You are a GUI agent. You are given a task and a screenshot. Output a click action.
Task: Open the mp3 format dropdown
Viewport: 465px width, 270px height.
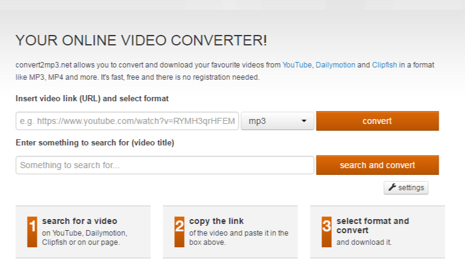(277, 121)
